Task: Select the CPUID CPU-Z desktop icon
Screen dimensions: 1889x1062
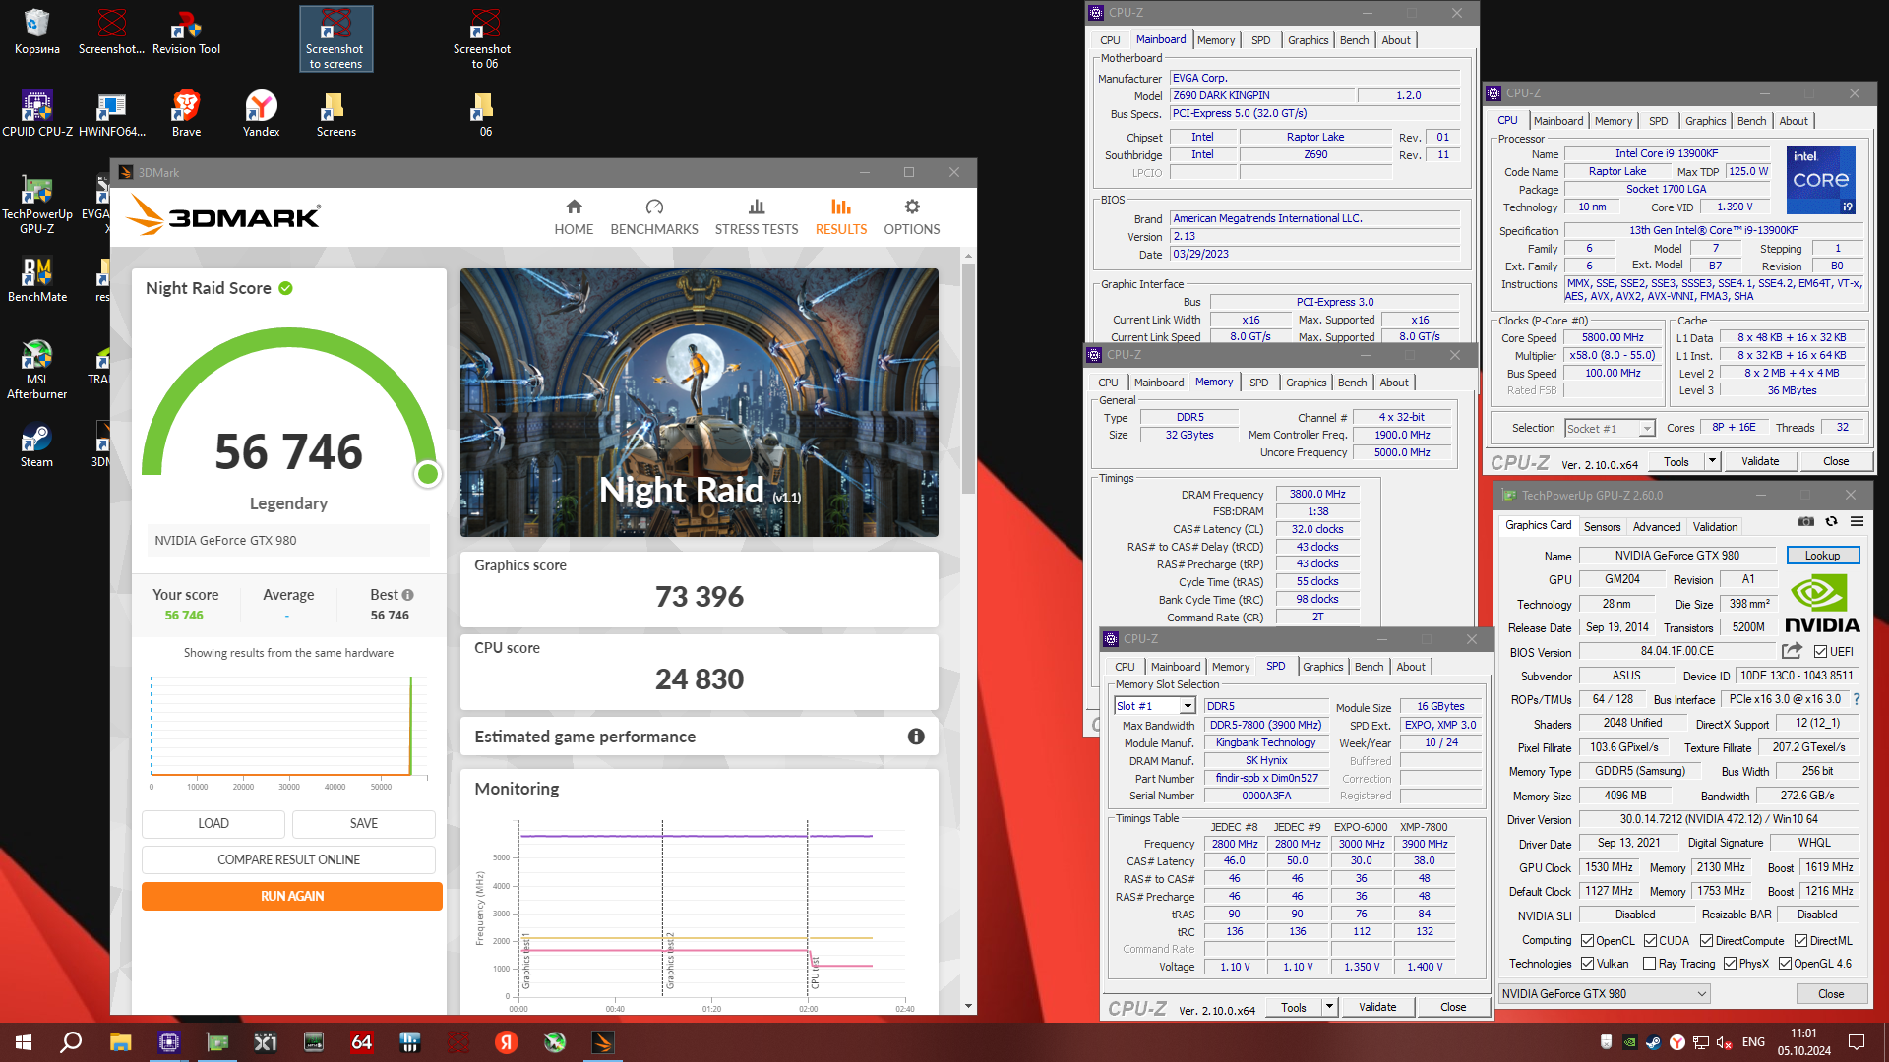Action: [x=37, y=113]
